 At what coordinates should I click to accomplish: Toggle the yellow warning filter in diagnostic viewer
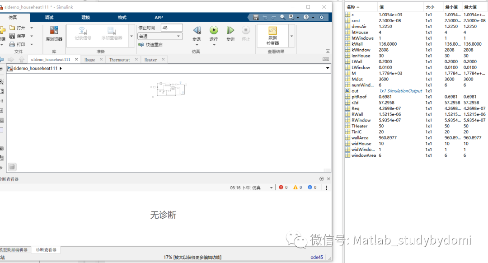[x=296, y=188]
